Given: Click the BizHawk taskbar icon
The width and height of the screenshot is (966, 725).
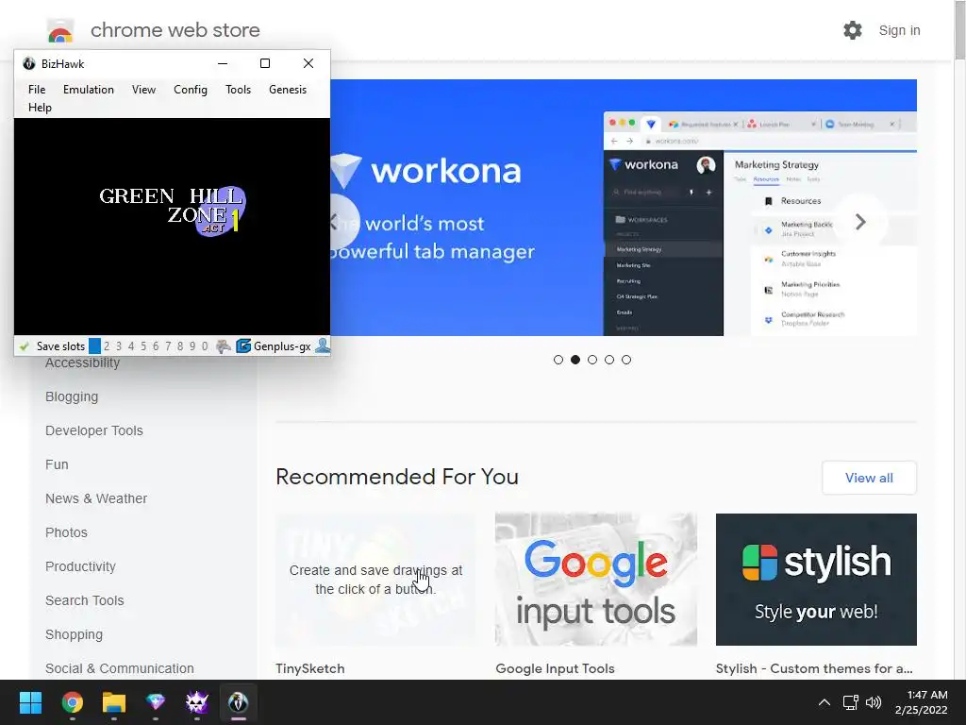Looking at the screenshot, I should [x=239, y=702].
